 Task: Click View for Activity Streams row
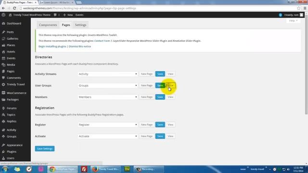click(170, 74)
